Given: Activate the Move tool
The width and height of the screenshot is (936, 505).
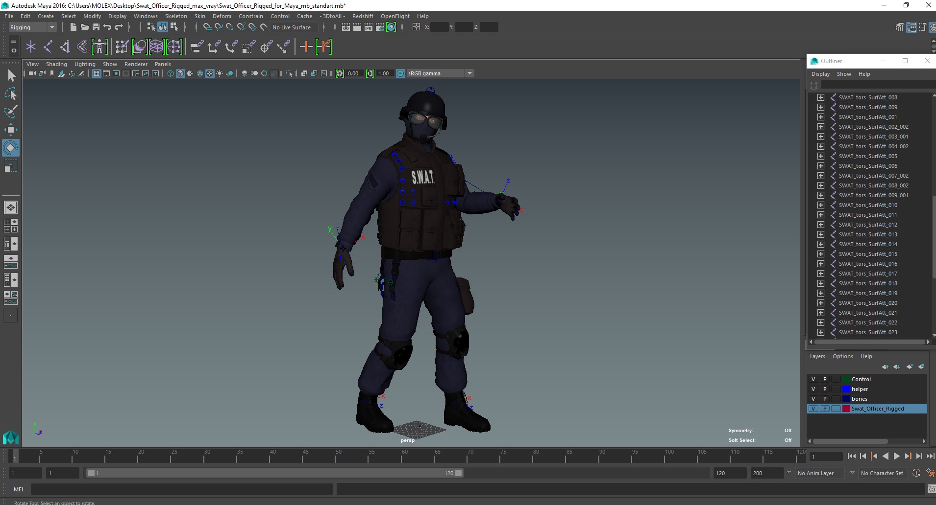Looking at the screenshot, I should 11,130.
